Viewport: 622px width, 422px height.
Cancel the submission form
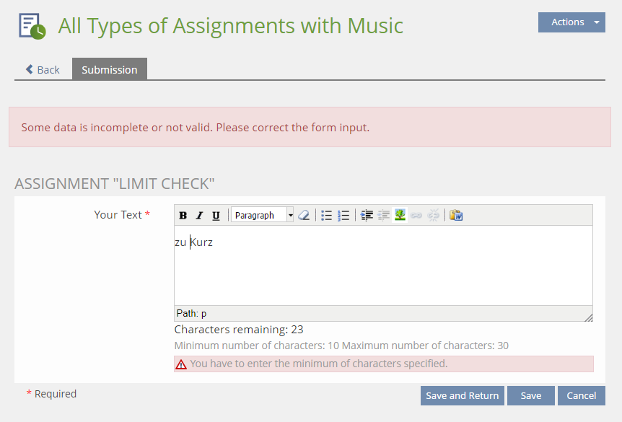click(x=581, y=395)
